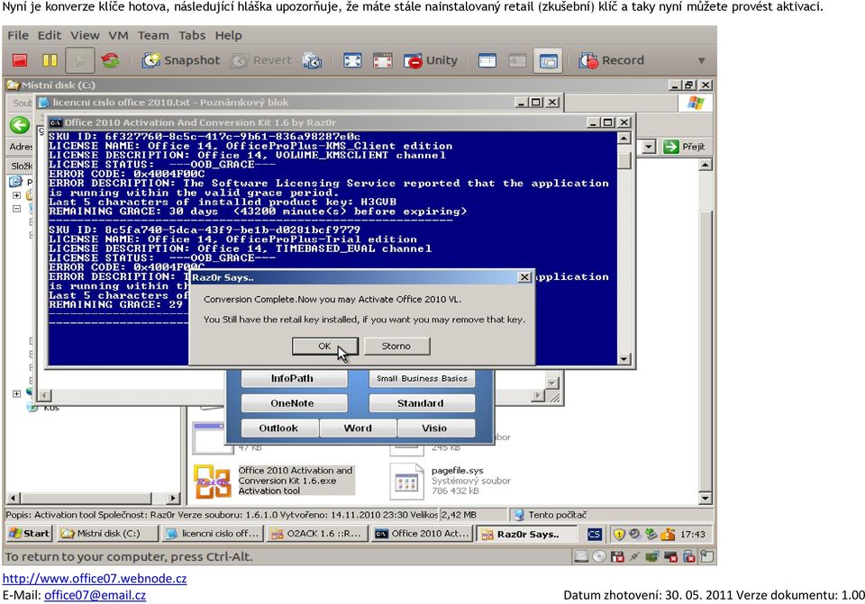865x604 pixels.
Task: Open the Explorer address bar dropdown
Action: point(650,147)
